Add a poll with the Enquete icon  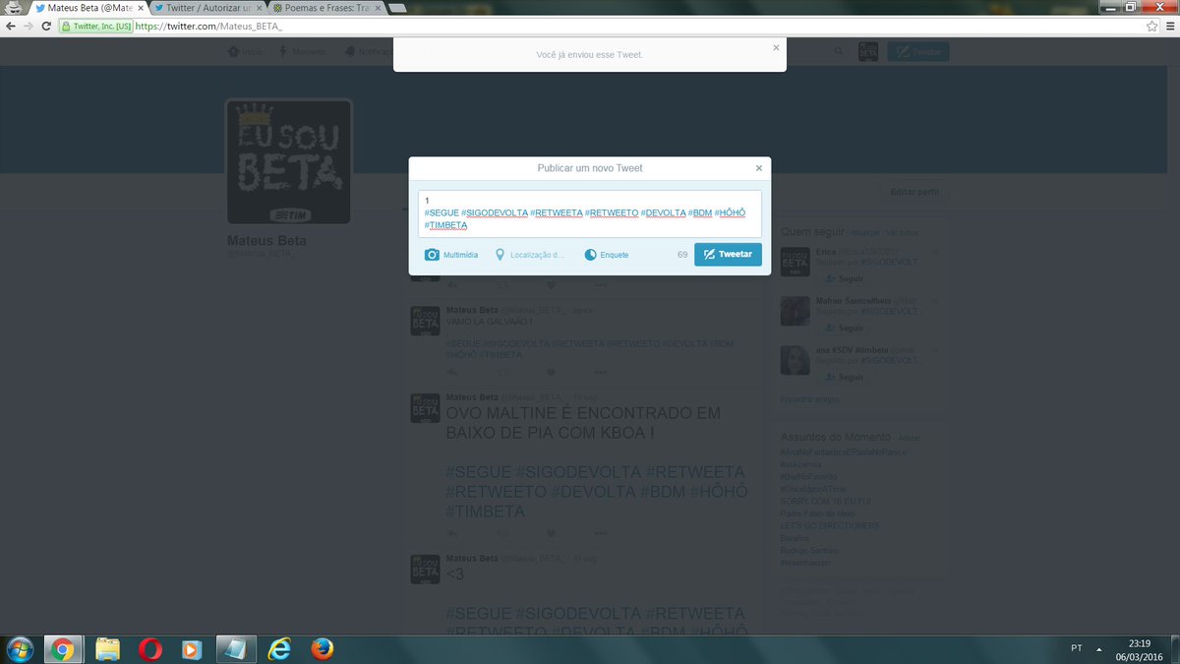pyautogui.click(x=590, y=255)
